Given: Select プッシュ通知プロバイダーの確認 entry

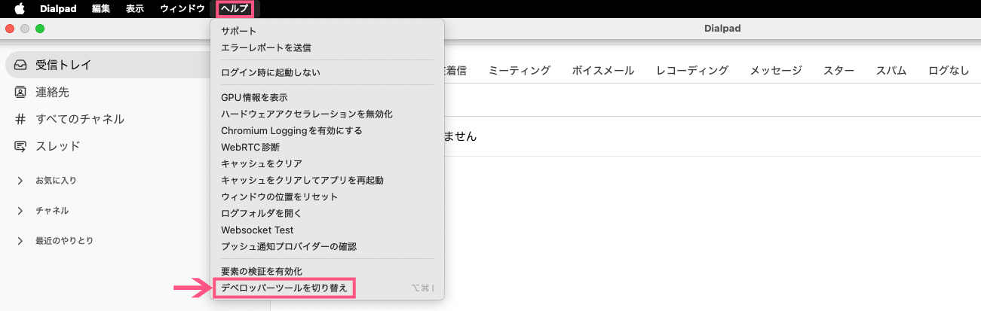Looking at the screenshot, I should click(327, 247).
